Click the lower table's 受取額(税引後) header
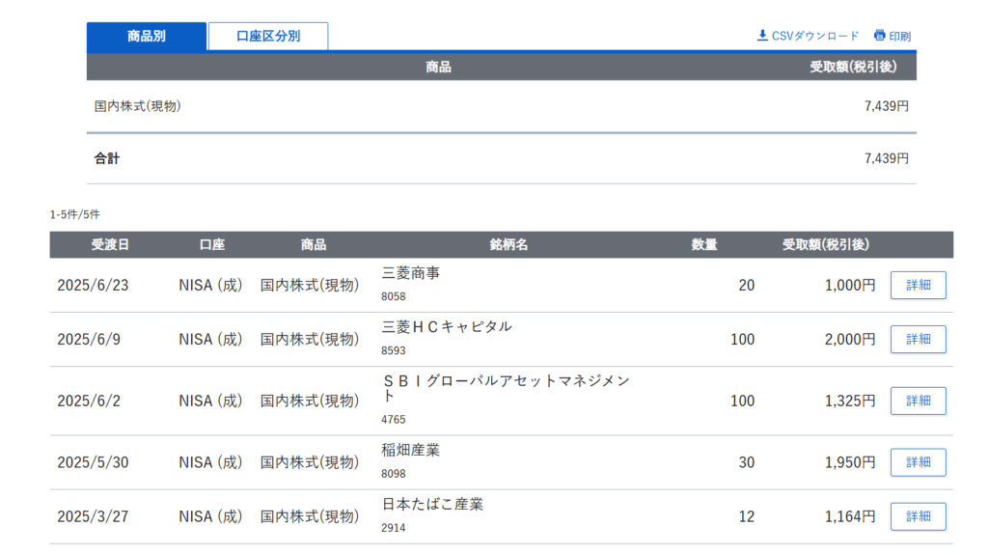 826,245
